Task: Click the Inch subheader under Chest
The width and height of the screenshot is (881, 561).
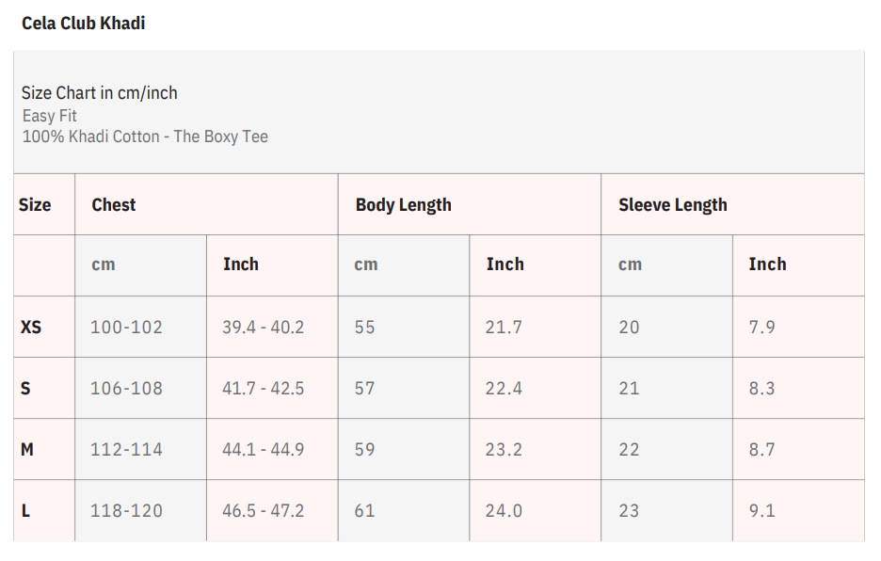Action: [x=240, y=264]
